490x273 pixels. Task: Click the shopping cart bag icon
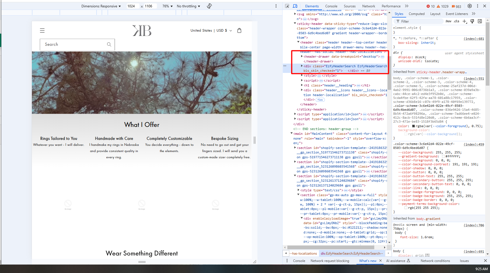coord(239,31)
